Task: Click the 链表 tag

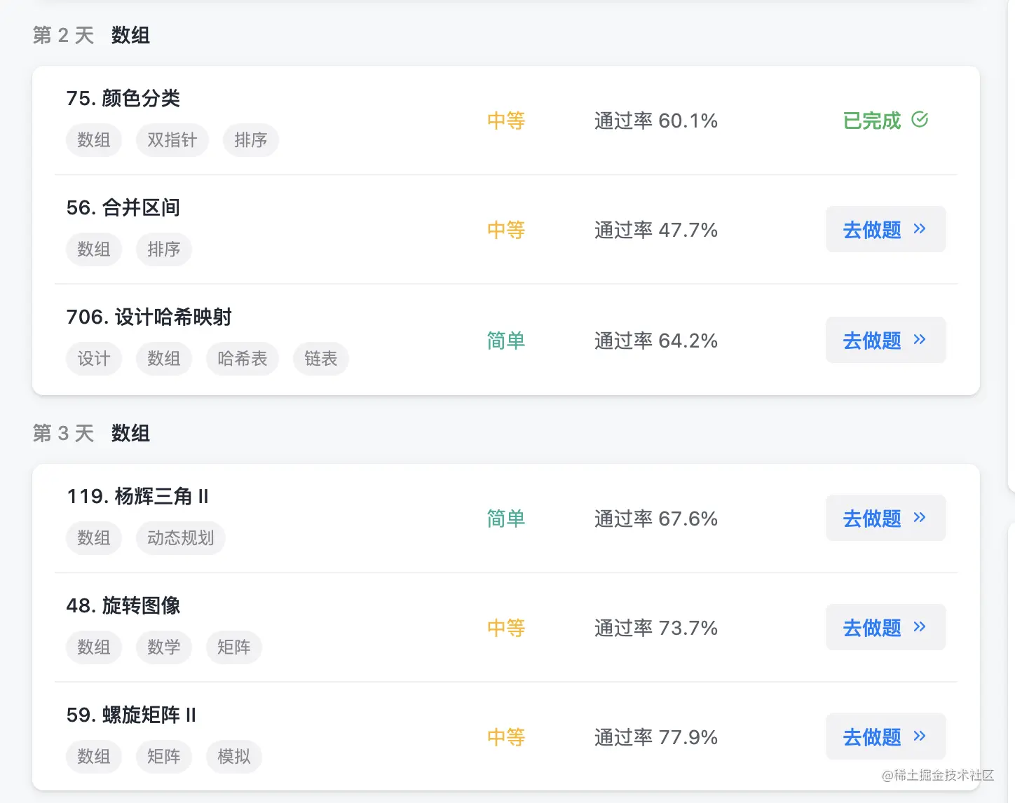Action: 320,359
